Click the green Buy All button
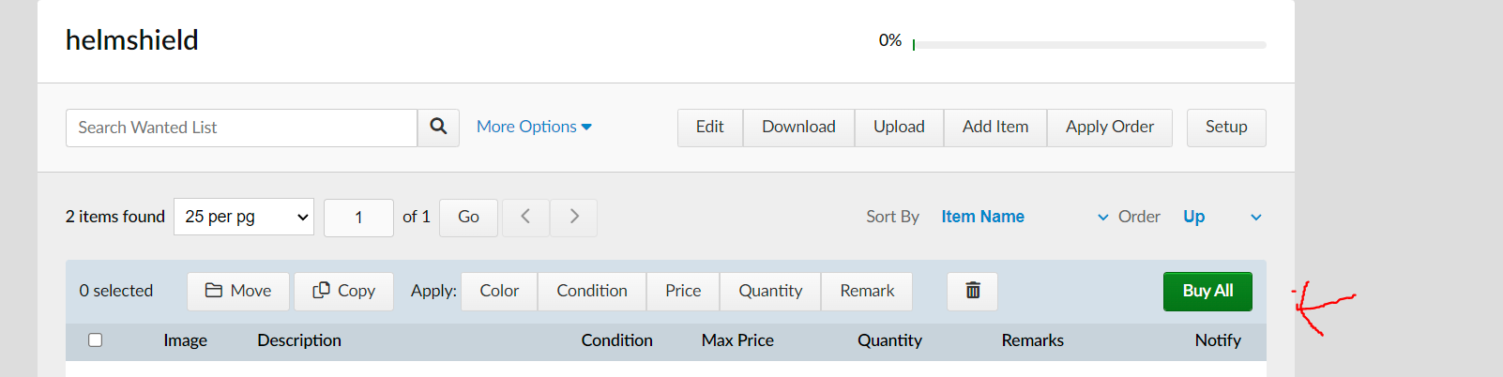The image size is (1503, 377). pyautogui.click(x=1207, y=291)
